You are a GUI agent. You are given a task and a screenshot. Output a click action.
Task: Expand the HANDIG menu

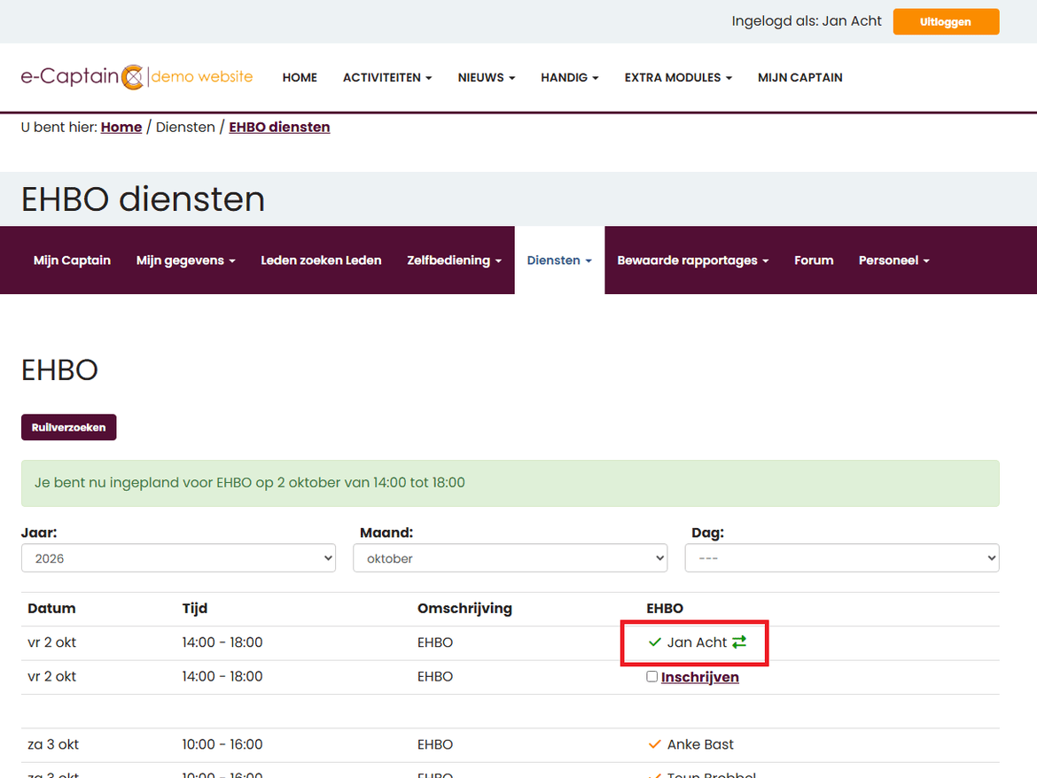(x=569, y=77)
